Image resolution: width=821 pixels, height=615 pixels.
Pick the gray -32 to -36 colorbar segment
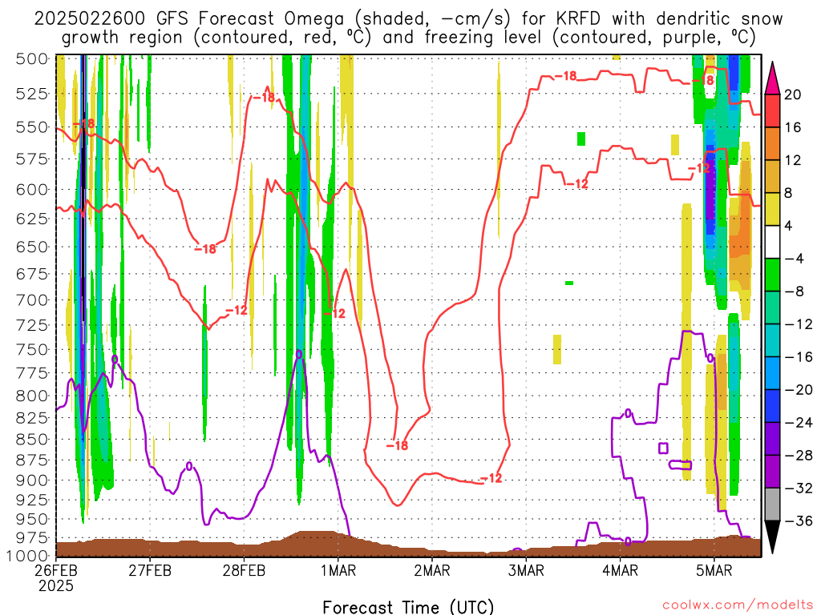(772, 504)
